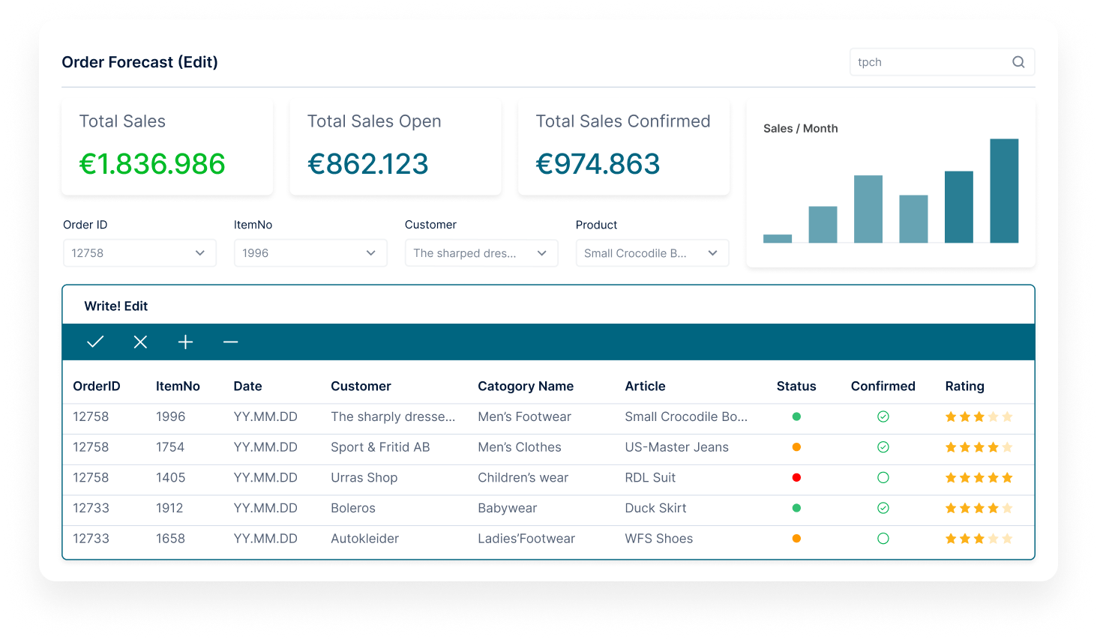
Task: Toggle Confirmed on the Urras Shop row
Action: click(883, 477)
